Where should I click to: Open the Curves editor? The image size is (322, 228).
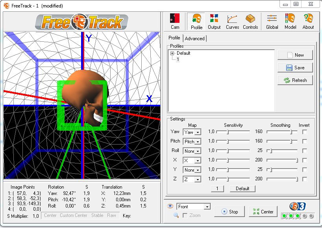[x=232, y=21]
